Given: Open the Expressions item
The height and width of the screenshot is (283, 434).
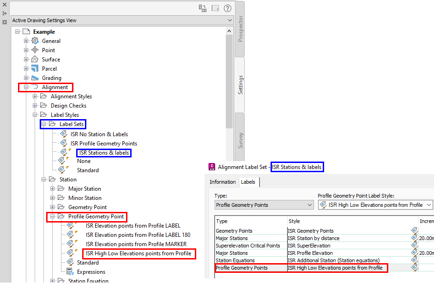Looking at the screenshot, I should click(91, 271).
